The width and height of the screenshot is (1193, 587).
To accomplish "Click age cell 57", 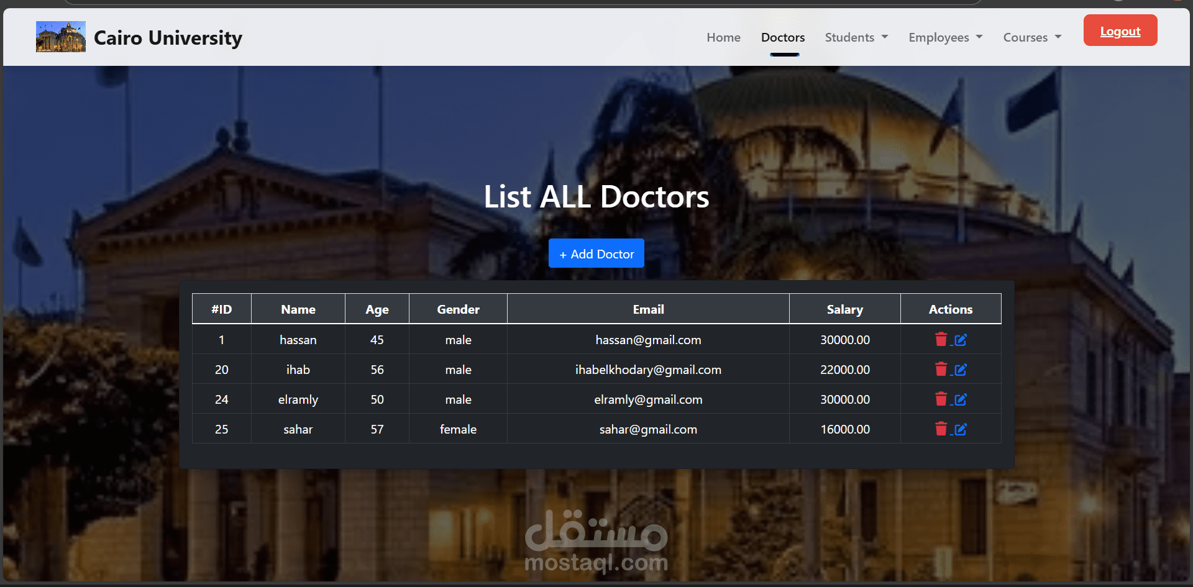I will pos(377,429).
